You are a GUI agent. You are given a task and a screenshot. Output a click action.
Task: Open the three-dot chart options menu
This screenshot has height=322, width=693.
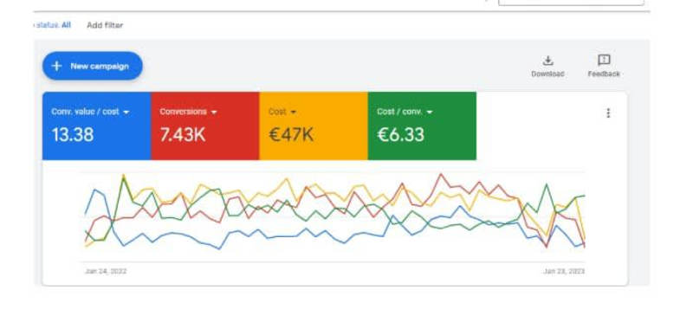point(608,113)
